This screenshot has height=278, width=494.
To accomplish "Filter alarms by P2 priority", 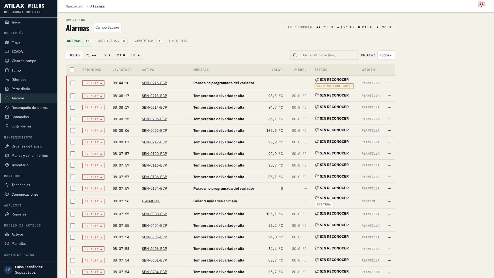I will tap(107, 55).
